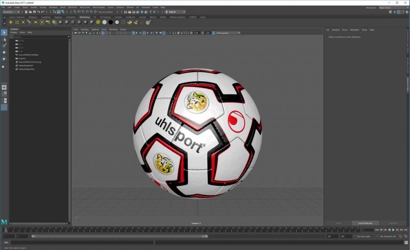Click the ambient light shelf icon

click(11, 22)
